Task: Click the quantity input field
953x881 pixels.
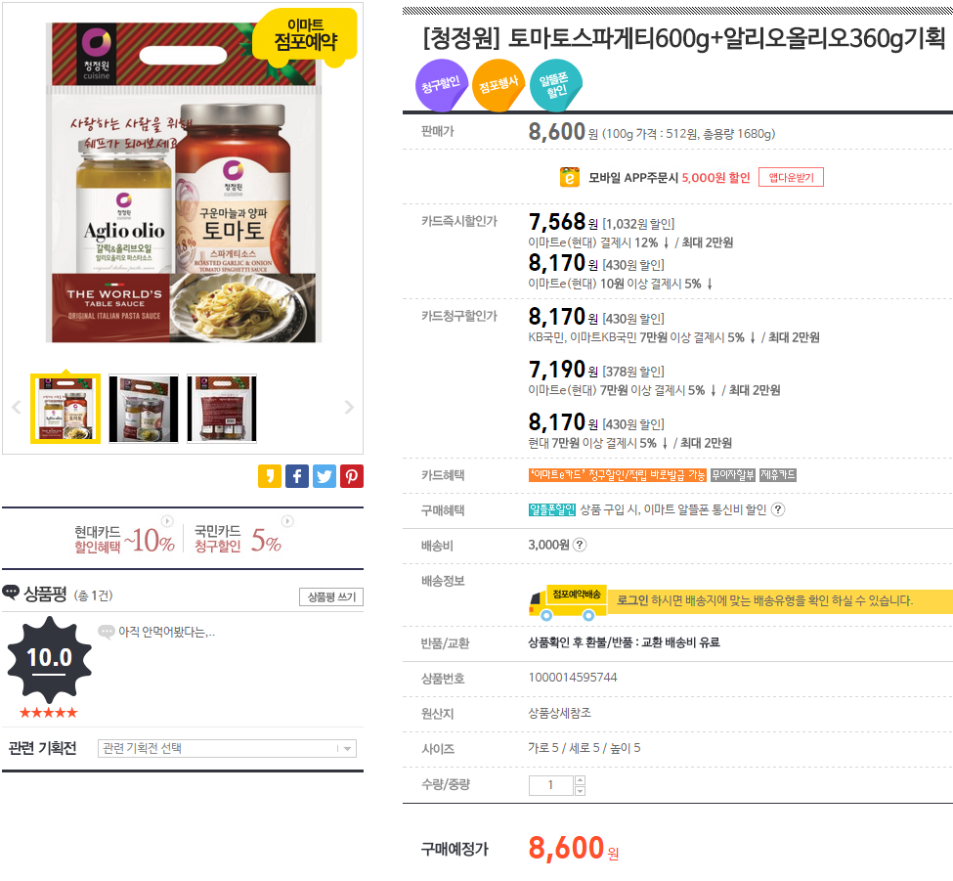Action: point(550,785)
